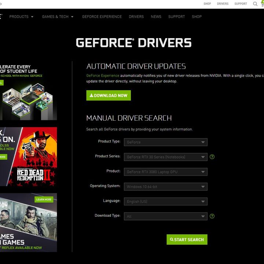The width and height of the screenshot is (264, 264).
Task: Open the student life GeForce banner image
Action: tap(28, 92)
